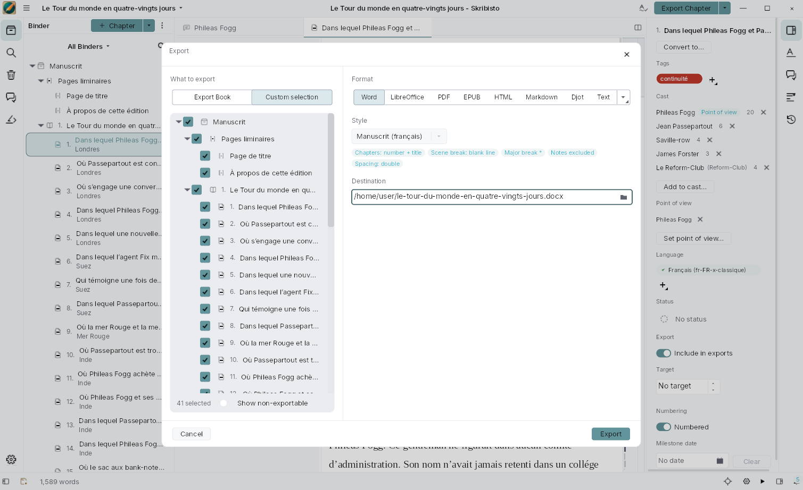Toggle Show non-exportable switch
Image resolution: width=803 pixels, height=490 pixels.
[x=225, y=403]
